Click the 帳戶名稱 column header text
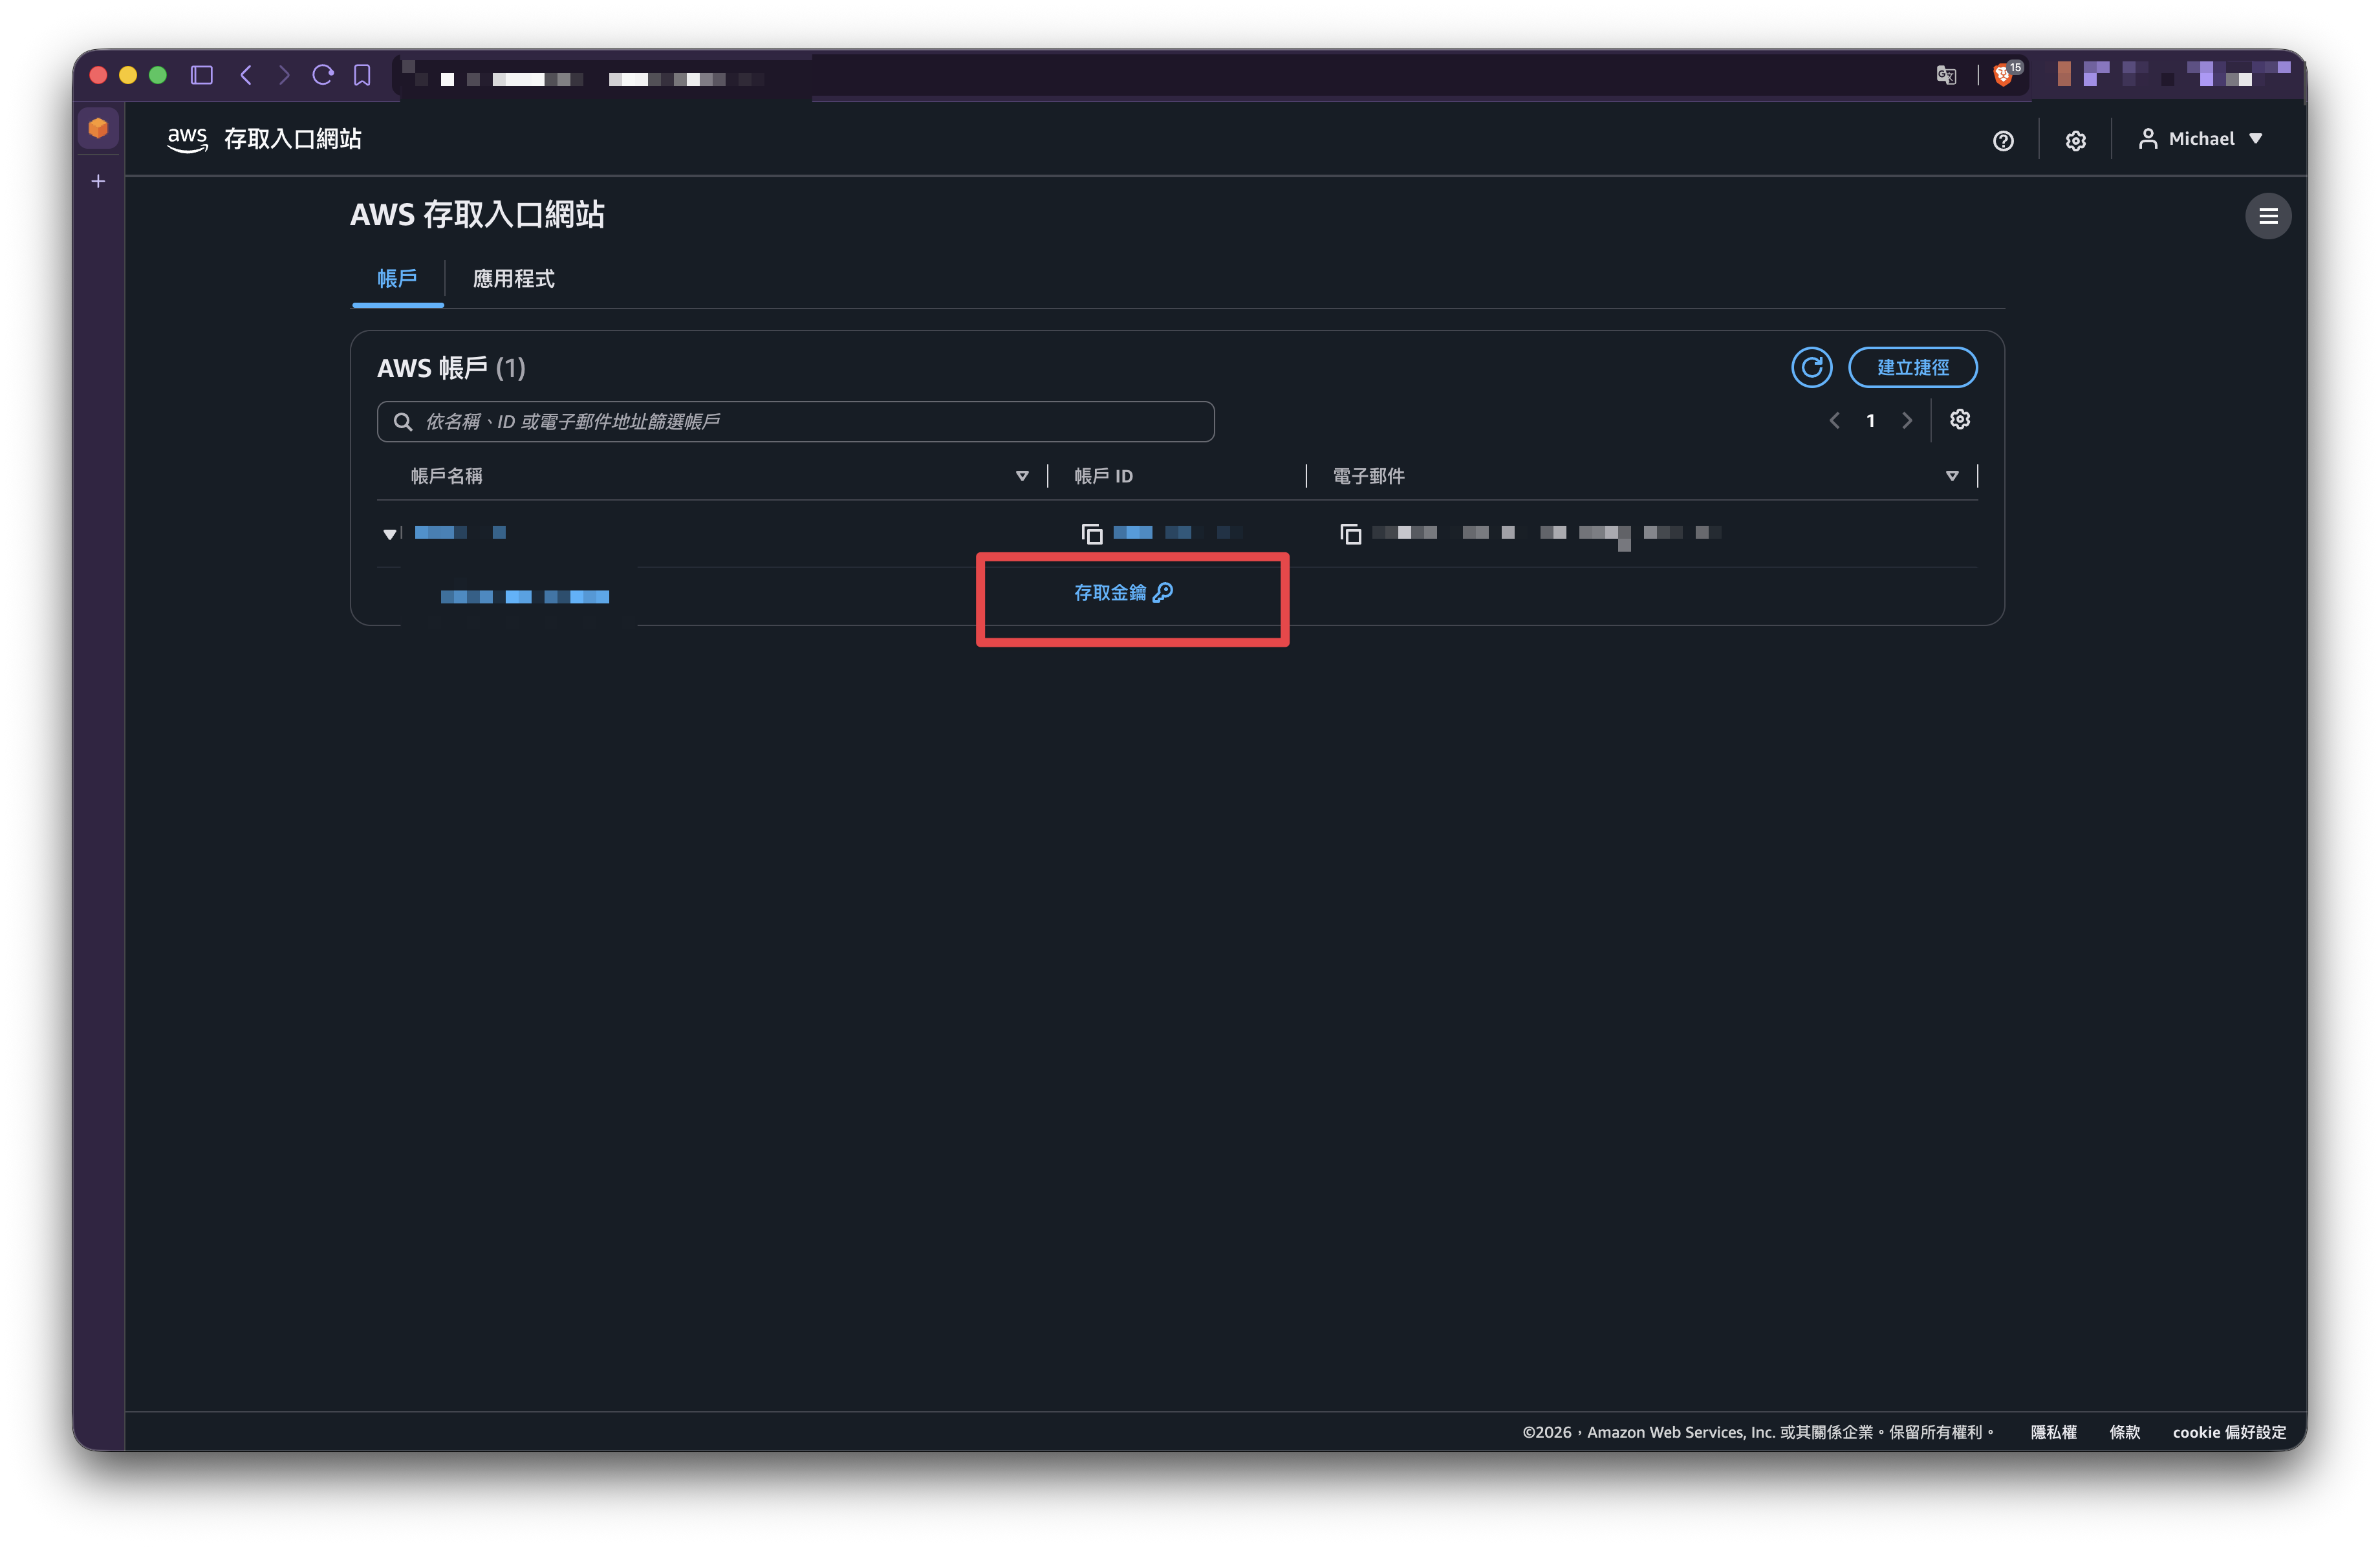 446,476
